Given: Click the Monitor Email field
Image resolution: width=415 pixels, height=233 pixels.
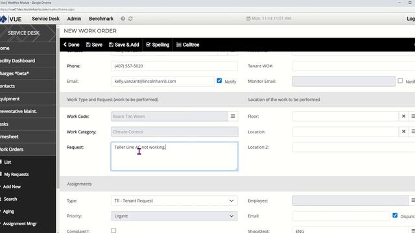Looking at the screenshot, I should (344, 82).
